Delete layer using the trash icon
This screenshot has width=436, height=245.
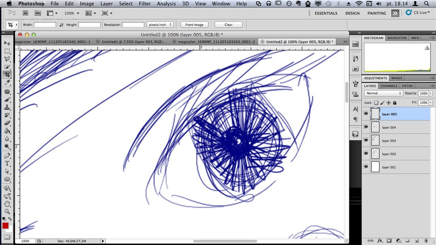click(426, 241)
